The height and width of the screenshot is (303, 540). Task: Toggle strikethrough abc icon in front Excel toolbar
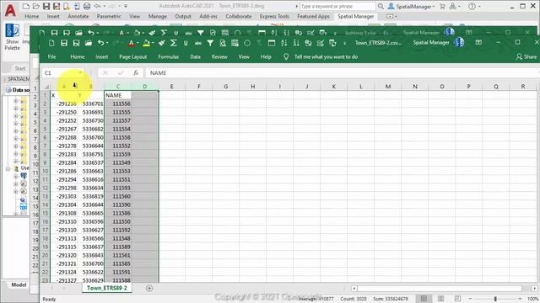[x=198, y=43]
